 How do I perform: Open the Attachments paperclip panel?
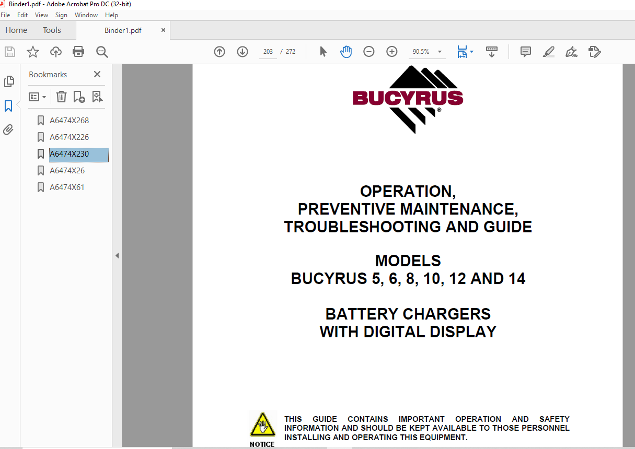[8, 129]
